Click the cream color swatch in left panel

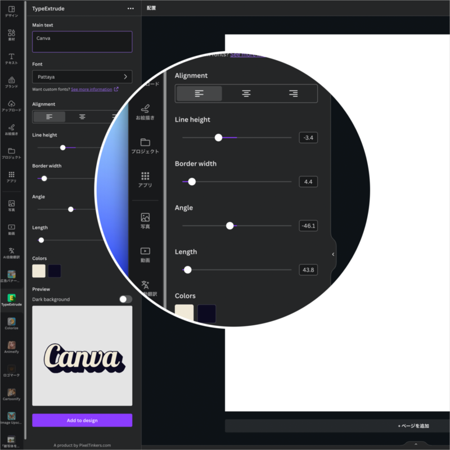click(x=39, y=271)
